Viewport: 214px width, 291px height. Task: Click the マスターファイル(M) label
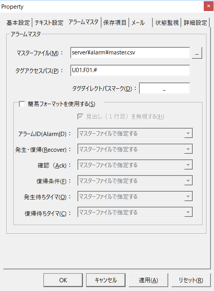[x=40, y=53]
